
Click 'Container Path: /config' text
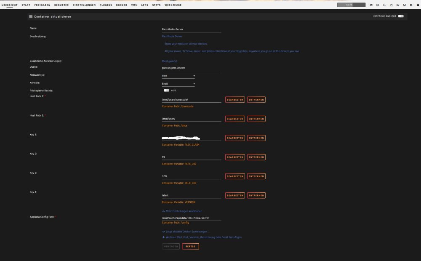[175, 223]
